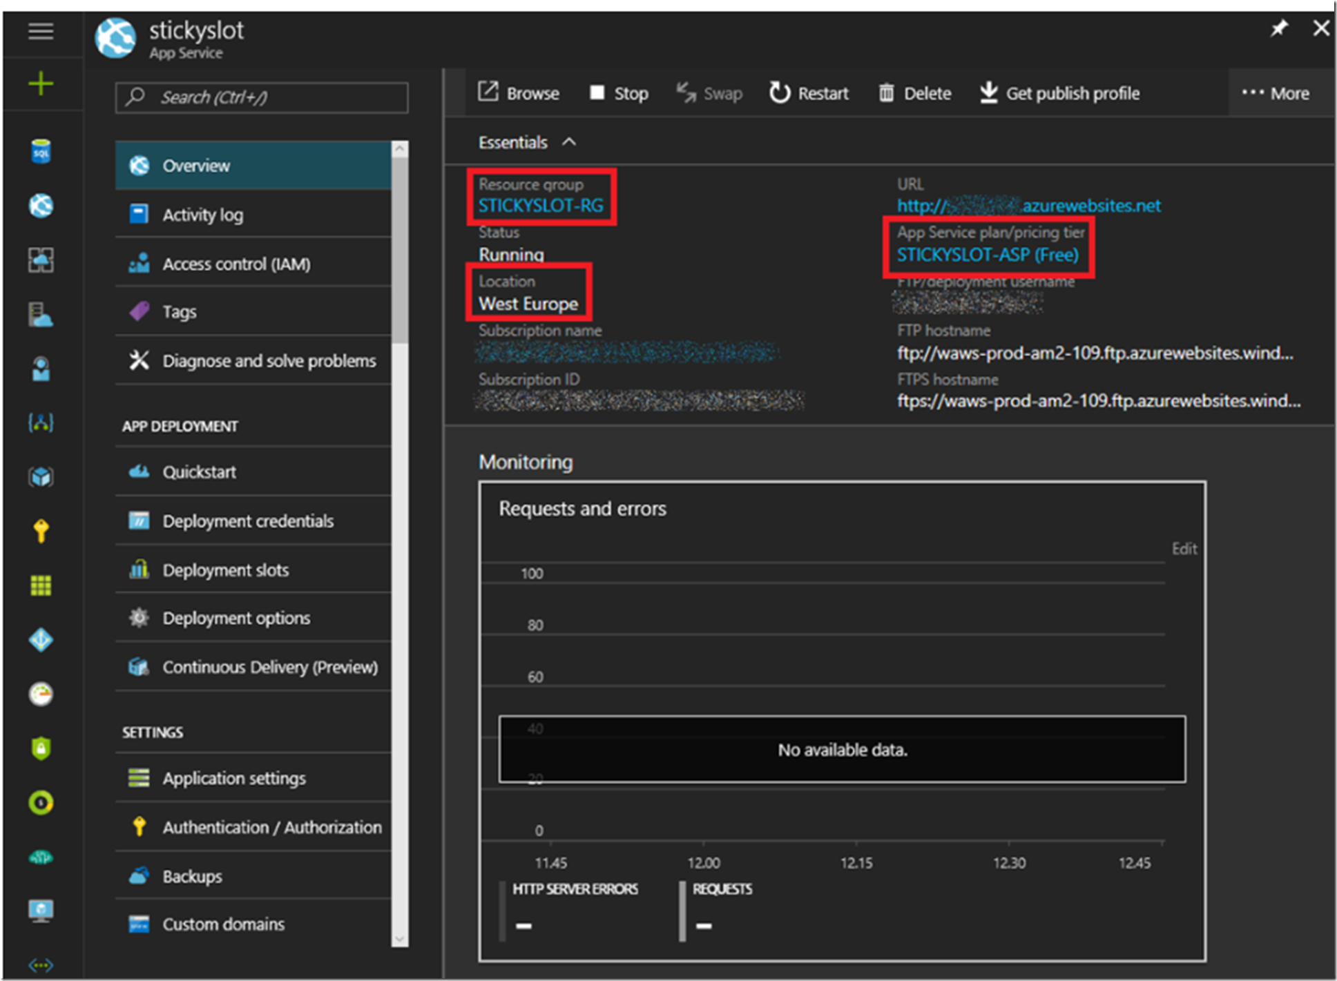This screenshot has width=1337, height=981.
Task: Open Authentication / Authorization
Action: [x=253, y=828]
